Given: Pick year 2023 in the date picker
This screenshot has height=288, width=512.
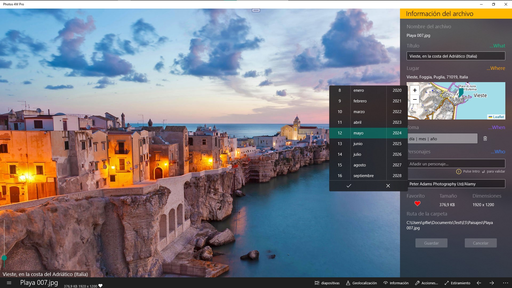Looking at the screenshot, I should [x=397, y=122].
